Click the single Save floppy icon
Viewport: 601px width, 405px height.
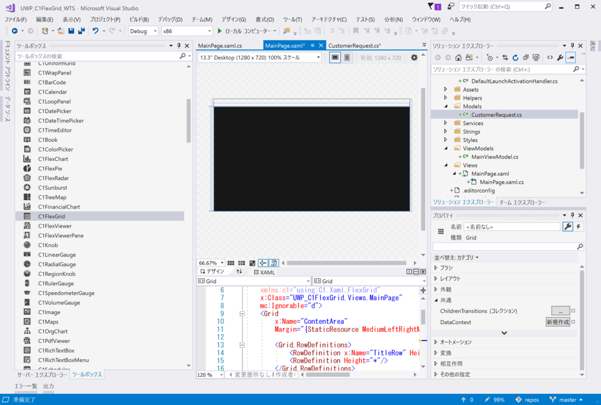click(x=71, y=31)
